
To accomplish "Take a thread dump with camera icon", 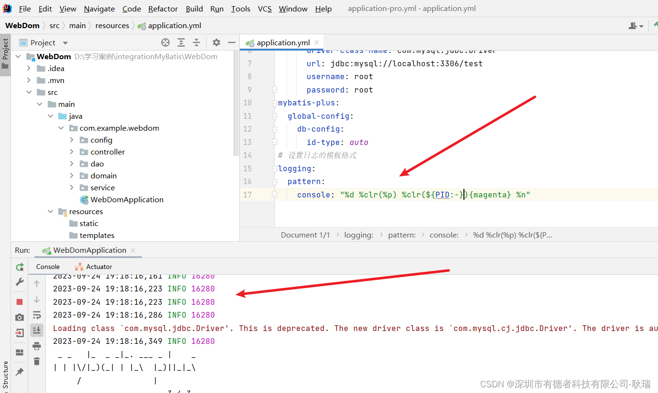I will 20,317.
